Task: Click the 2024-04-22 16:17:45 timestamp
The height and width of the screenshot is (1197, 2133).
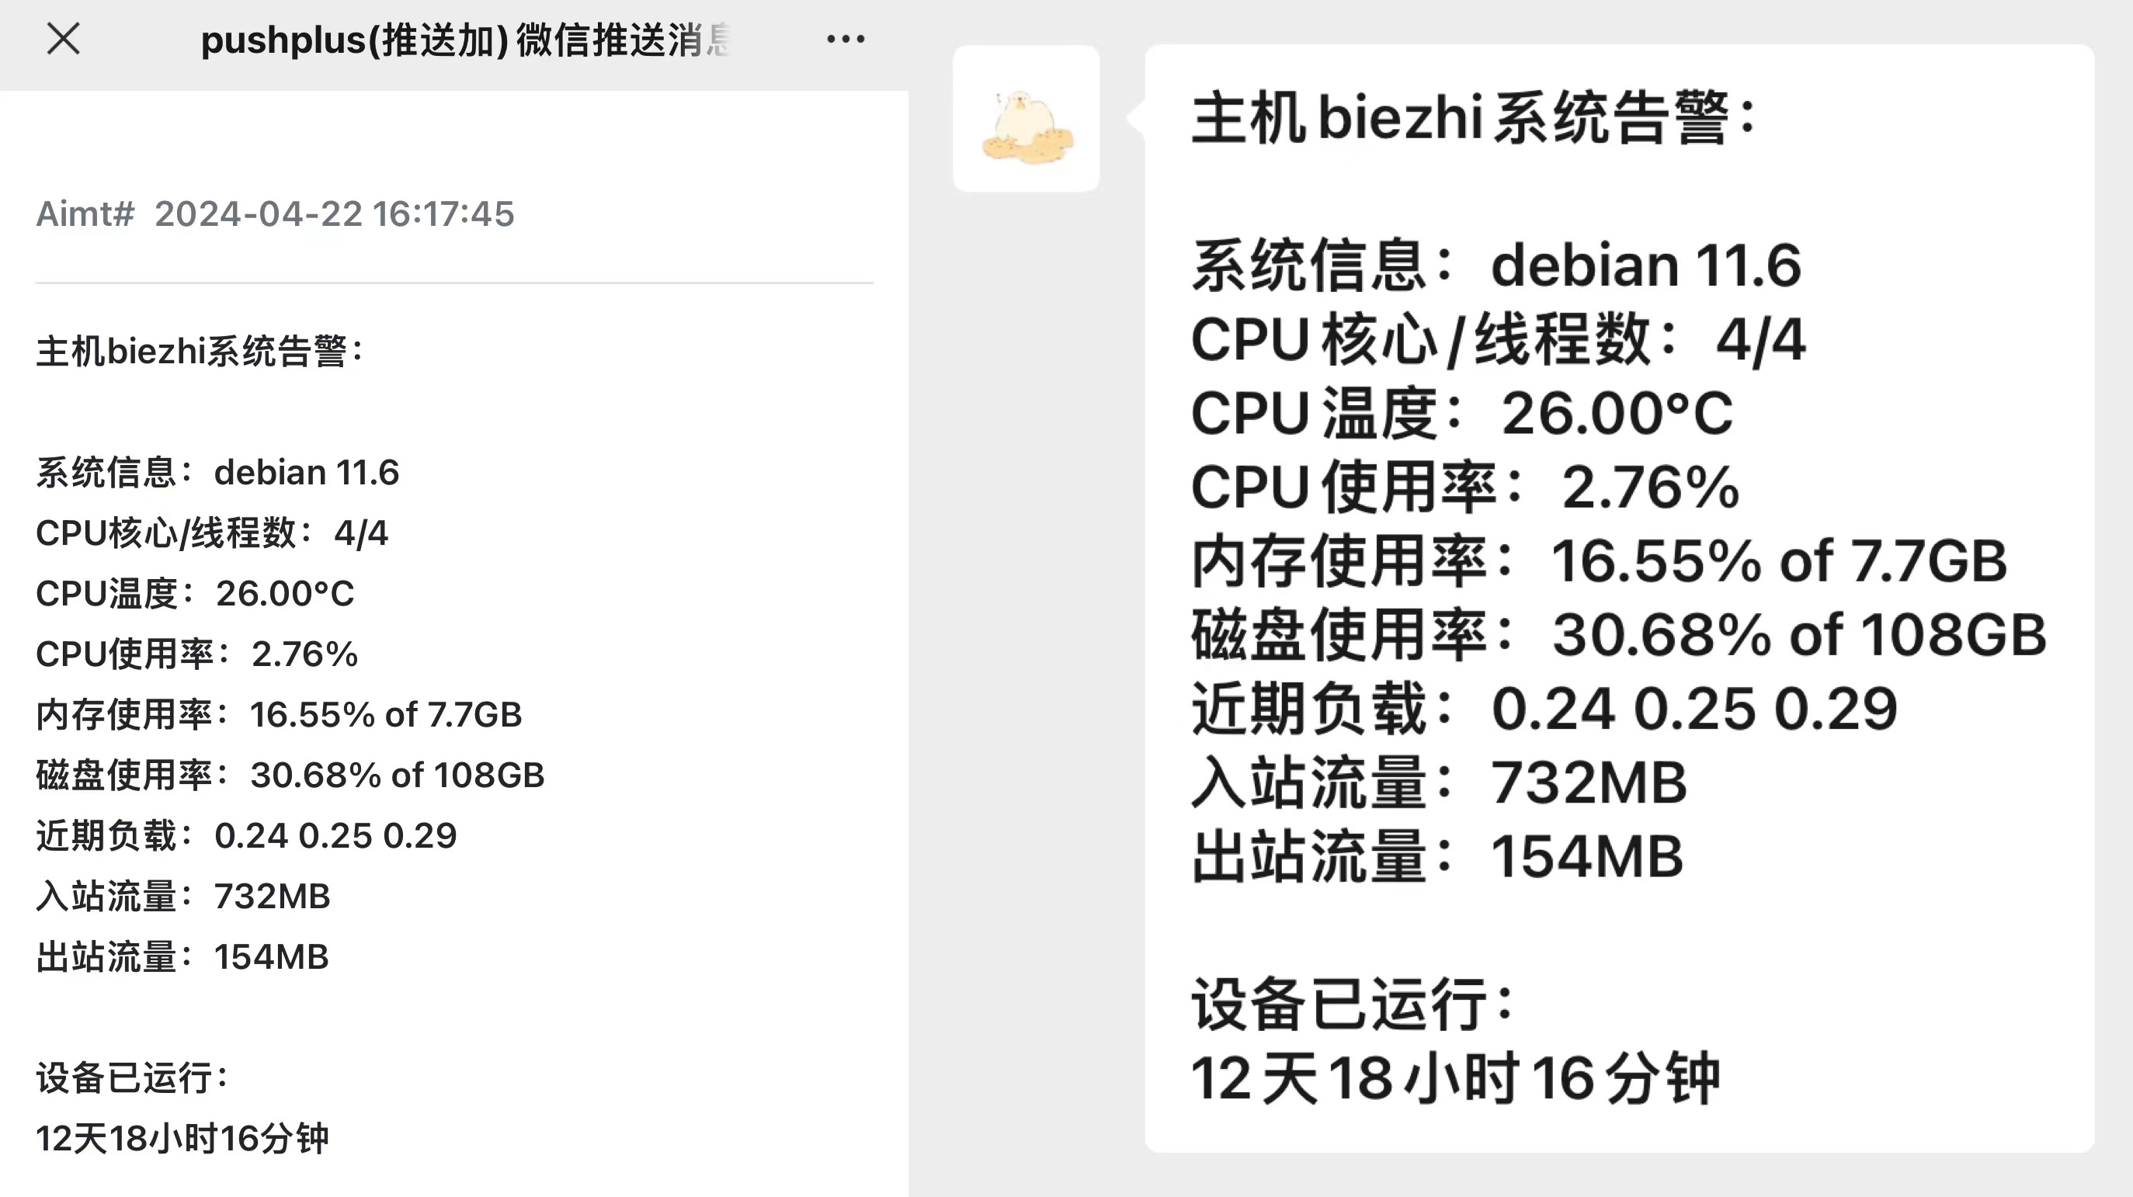Action: [x=335, y=213]
